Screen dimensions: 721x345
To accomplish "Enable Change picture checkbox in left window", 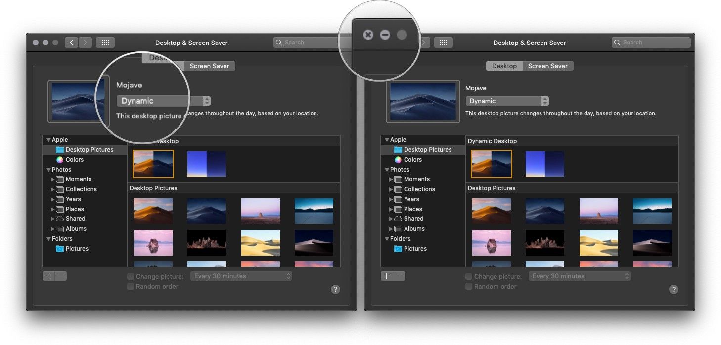I will pos(131,277).
